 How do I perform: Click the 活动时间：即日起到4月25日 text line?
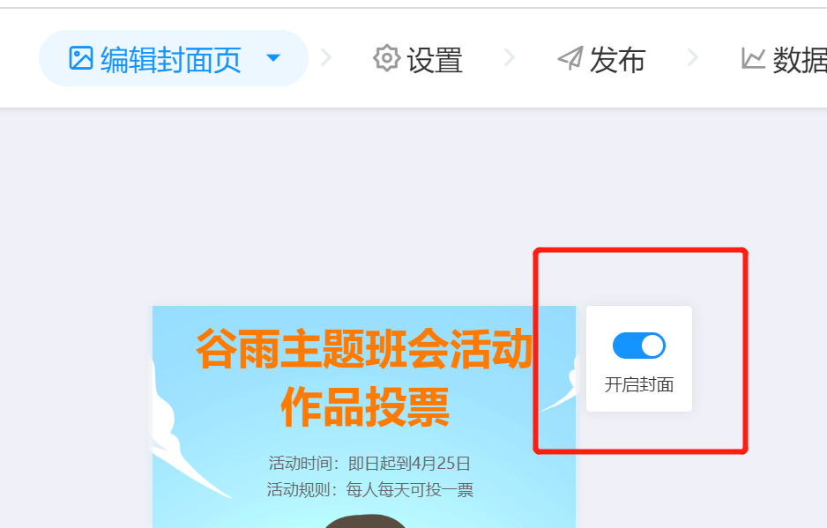click(369, 463)
